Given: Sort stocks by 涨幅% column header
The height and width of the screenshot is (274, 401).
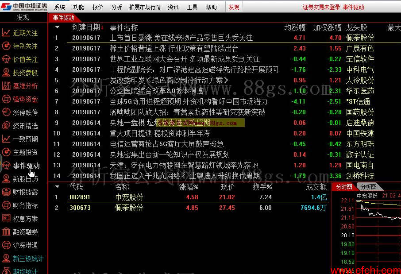Looking at the screenshot, I should pos(189,187).
